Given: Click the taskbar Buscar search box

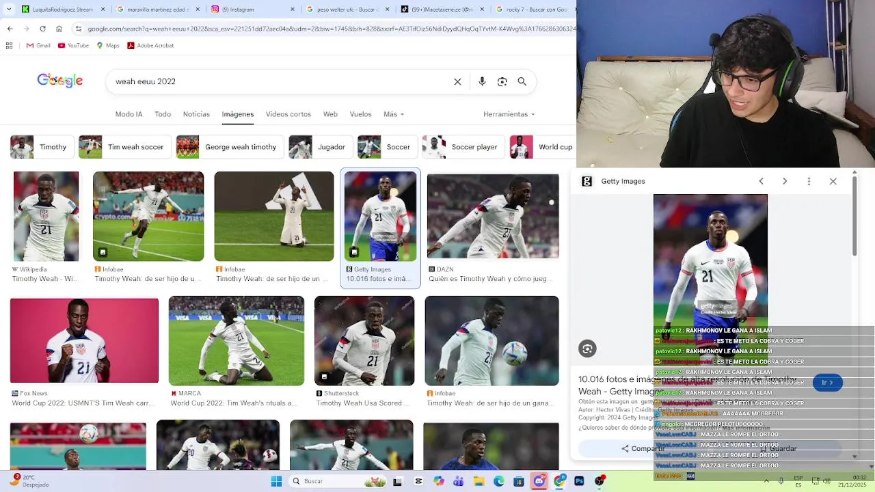Looking at the screenshot, I should [x=338, y=481].
